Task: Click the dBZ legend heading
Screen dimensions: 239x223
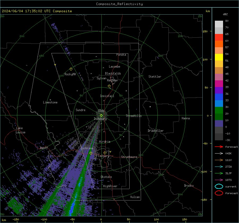Action: [225, 14]
